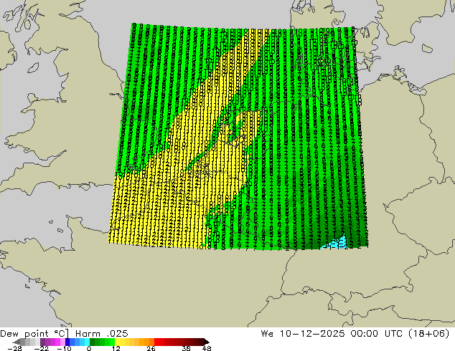Click the dark arrow tip at legend end
This screenshot has height=351, width=455.
click(205, 342)
